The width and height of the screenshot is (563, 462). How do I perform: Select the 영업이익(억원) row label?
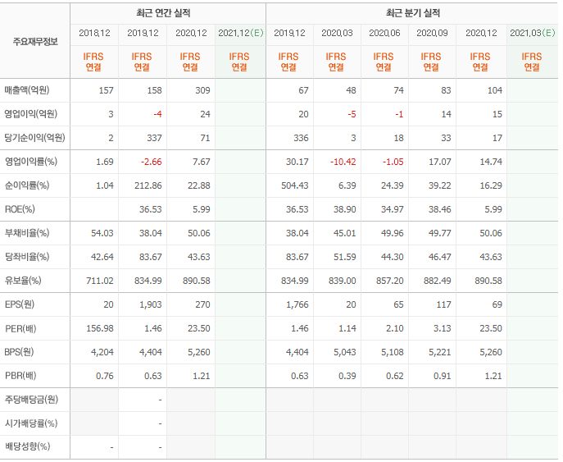[30, 114]
